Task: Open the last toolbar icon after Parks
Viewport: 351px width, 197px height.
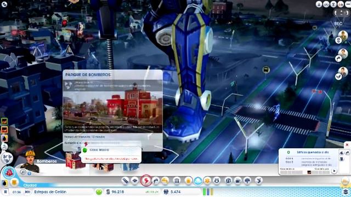Action: point(258,181)
